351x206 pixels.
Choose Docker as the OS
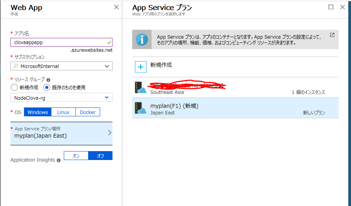click(x=88, y=112)
